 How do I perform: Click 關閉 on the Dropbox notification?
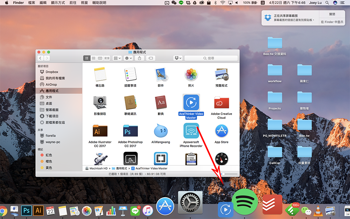pyautogui.click(x=332, y=14)
